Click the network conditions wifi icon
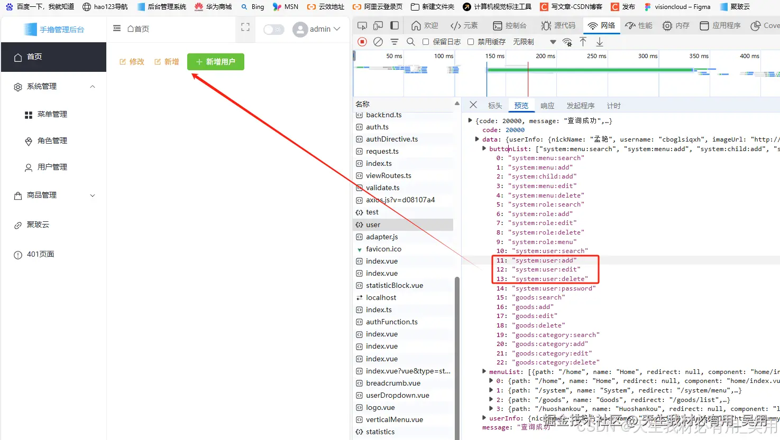The height and width of the screenshot is (440, 780). (567, 42)
